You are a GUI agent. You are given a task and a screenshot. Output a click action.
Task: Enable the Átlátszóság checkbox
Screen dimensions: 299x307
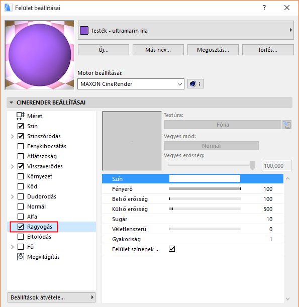tap(21, 156)
